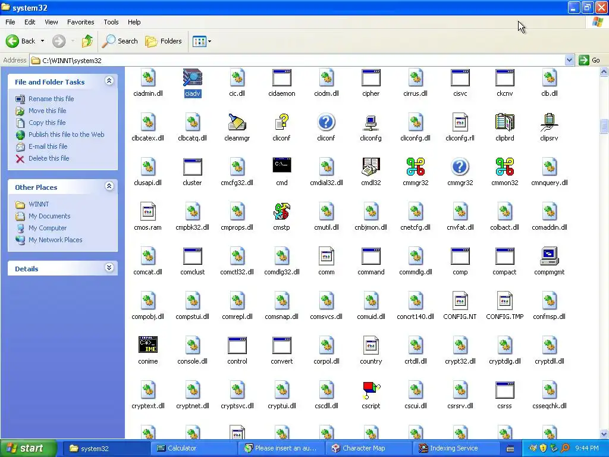
Task: Click the Back button
Action: (x=21, y=41)
